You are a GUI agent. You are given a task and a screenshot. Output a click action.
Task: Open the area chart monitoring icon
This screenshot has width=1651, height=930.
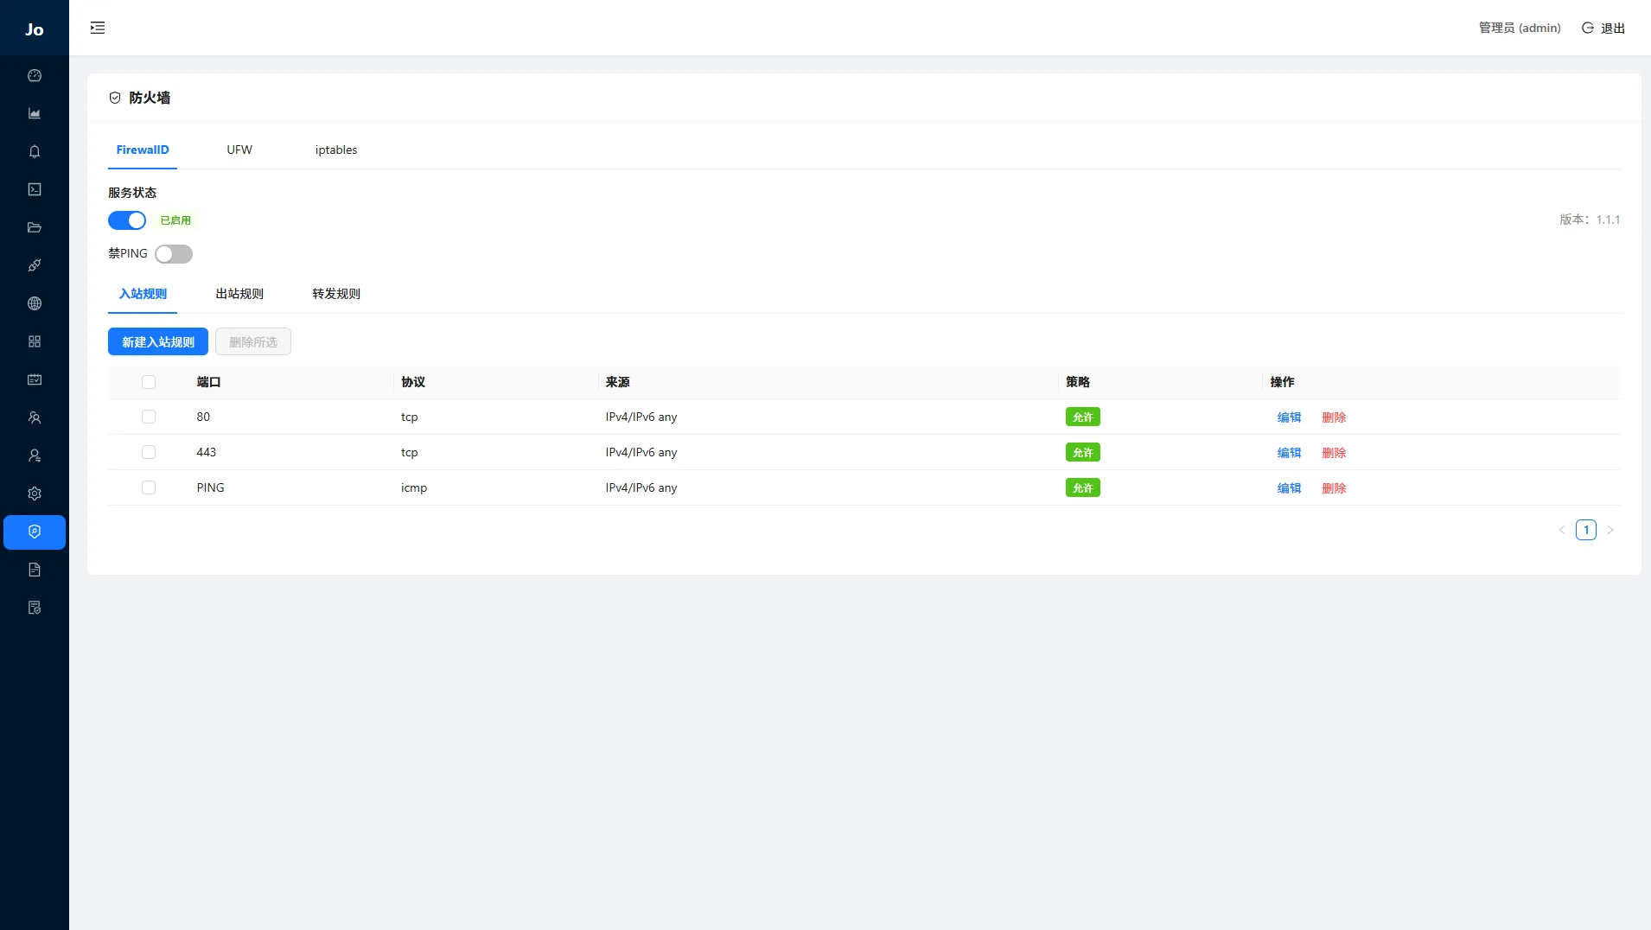tap(35, 114)
